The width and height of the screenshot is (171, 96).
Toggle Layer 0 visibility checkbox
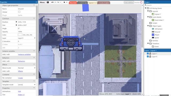click(x=148, y=57)
